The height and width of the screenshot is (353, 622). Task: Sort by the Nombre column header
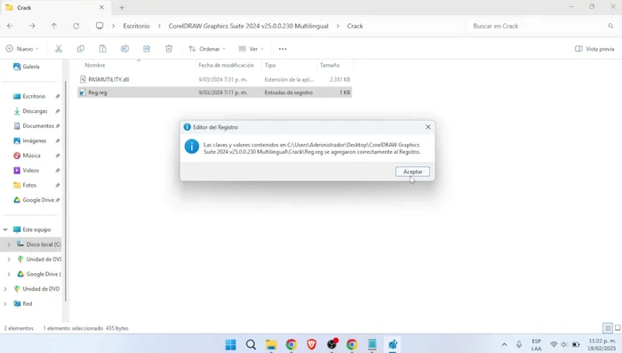point(95,65)
